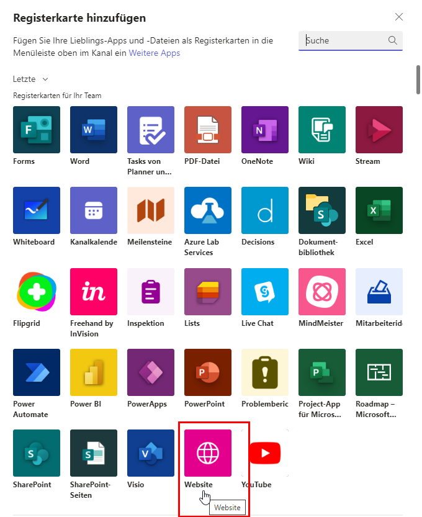Select the Project-App tile
Image resolution: width=422 pixels, height=517 pixels.
point(321,372)
